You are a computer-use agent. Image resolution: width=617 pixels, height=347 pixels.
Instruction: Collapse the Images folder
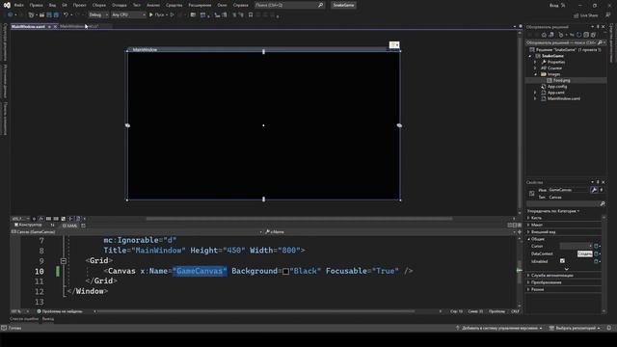[x=535, y=74]
